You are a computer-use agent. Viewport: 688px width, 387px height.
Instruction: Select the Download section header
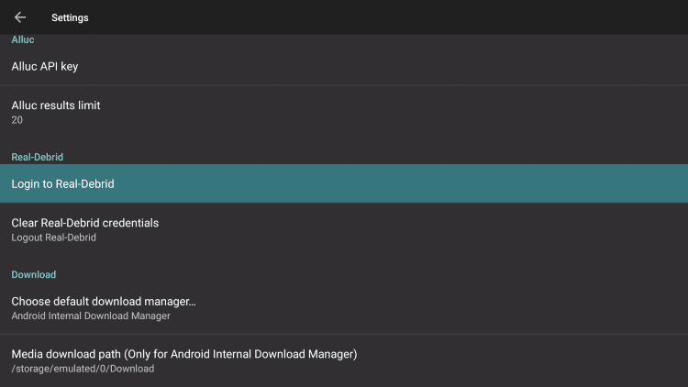coord(34,275)
